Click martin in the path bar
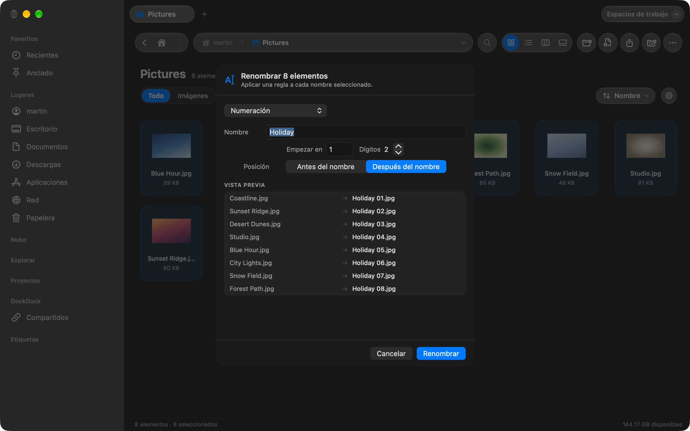The width and height of the screenshot is (690, 431). point(218,43)
